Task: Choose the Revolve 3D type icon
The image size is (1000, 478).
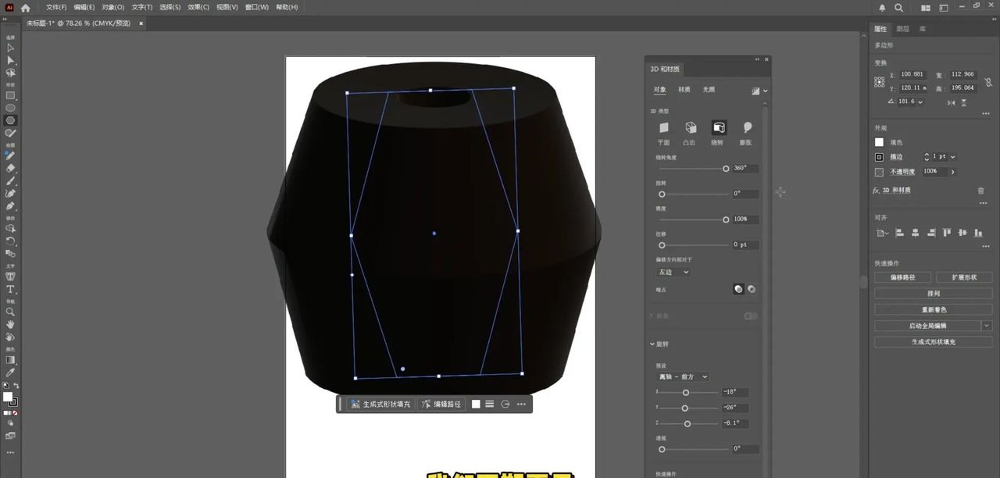Action: click(x=718, y=128)
